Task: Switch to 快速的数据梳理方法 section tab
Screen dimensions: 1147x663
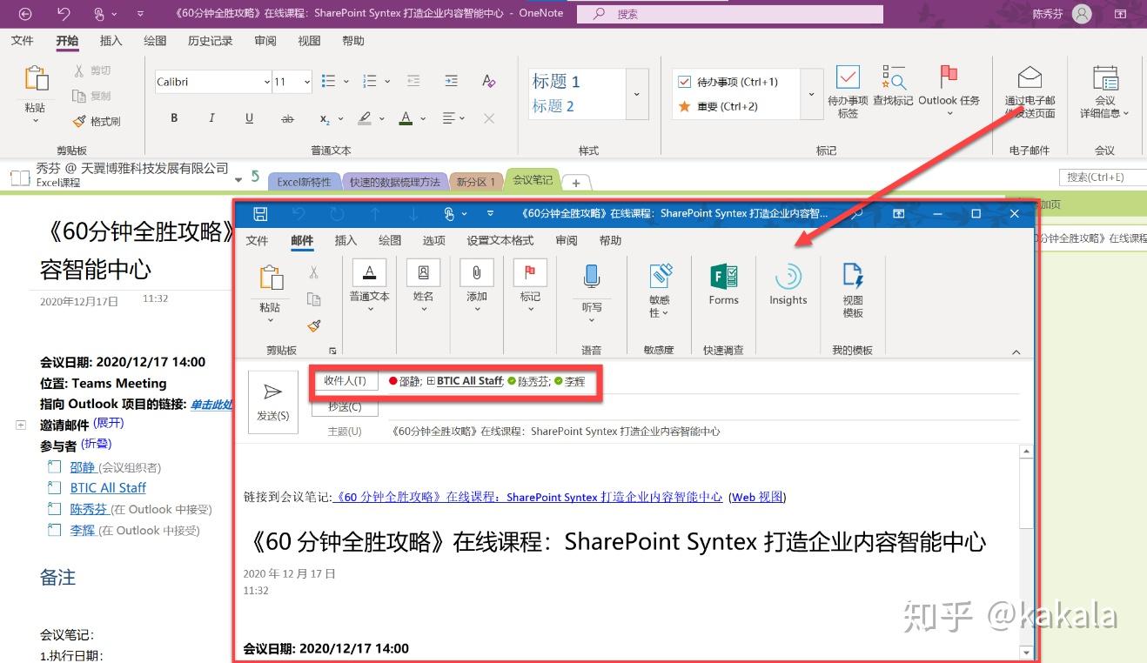Action: pos(395,182)
